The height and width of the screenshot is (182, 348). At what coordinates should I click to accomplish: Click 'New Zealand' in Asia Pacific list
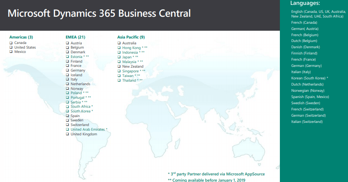click(133, 66)
